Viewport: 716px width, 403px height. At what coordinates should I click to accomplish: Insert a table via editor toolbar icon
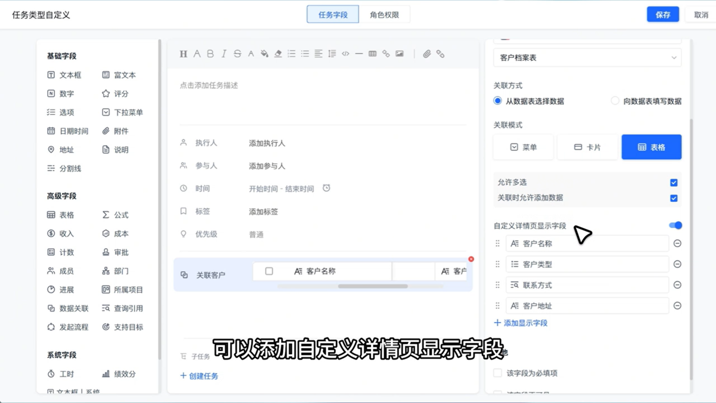373,54
